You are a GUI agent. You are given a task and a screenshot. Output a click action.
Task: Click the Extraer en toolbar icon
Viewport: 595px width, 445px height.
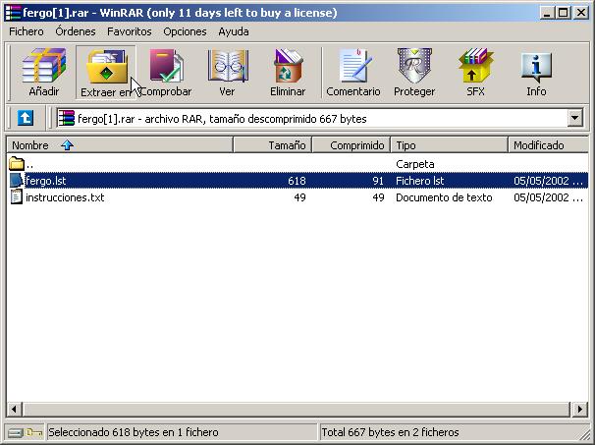point(105,73)
